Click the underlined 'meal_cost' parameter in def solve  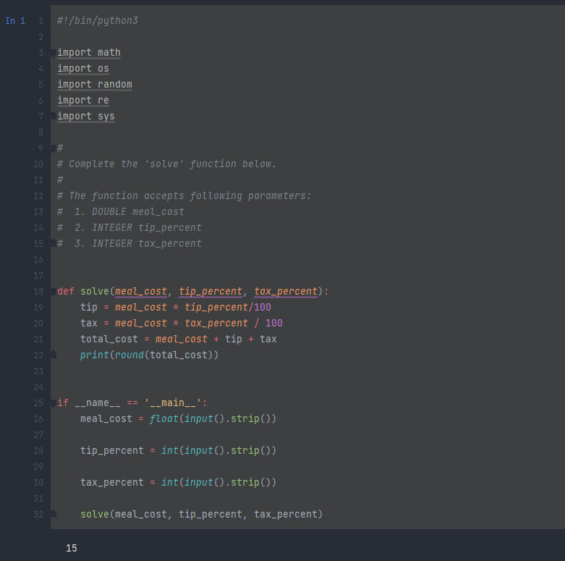141,291
